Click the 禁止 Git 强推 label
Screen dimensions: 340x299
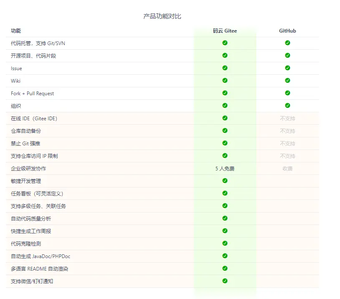pos(25,144)
